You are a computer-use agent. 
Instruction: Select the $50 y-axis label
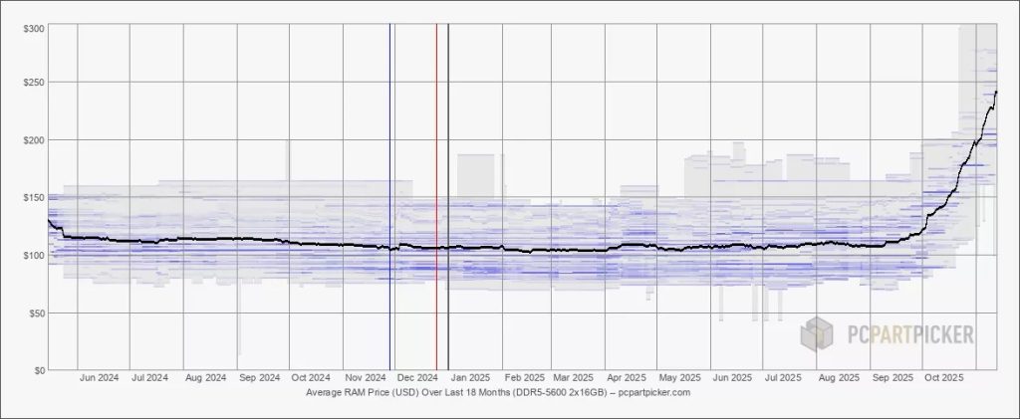(36, 314)
